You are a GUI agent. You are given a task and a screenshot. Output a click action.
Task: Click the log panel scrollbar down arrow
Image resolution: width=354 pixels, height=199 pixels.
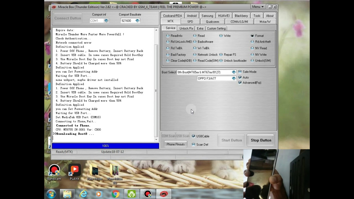click(156, 140)
